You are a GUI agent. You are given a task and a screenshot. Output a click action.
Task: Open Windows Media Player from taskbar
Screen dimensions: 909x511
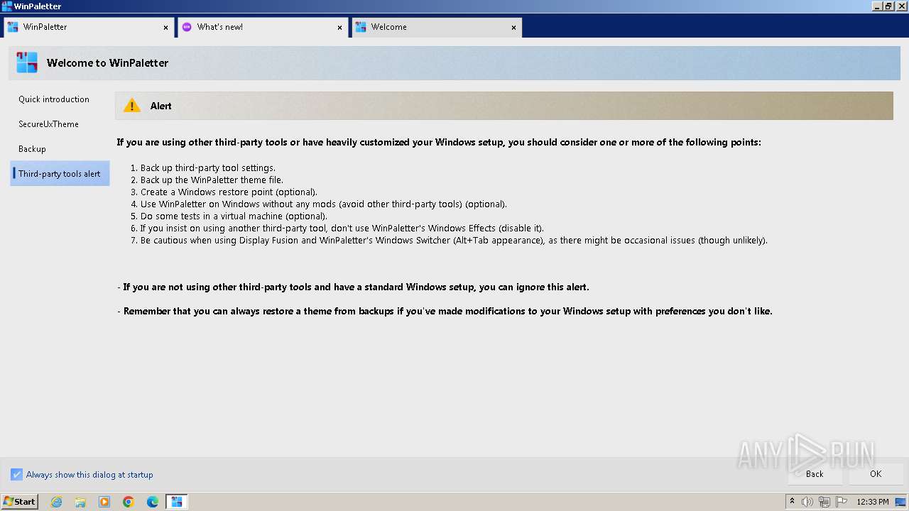pyautogui.click(x=104, y=502)
